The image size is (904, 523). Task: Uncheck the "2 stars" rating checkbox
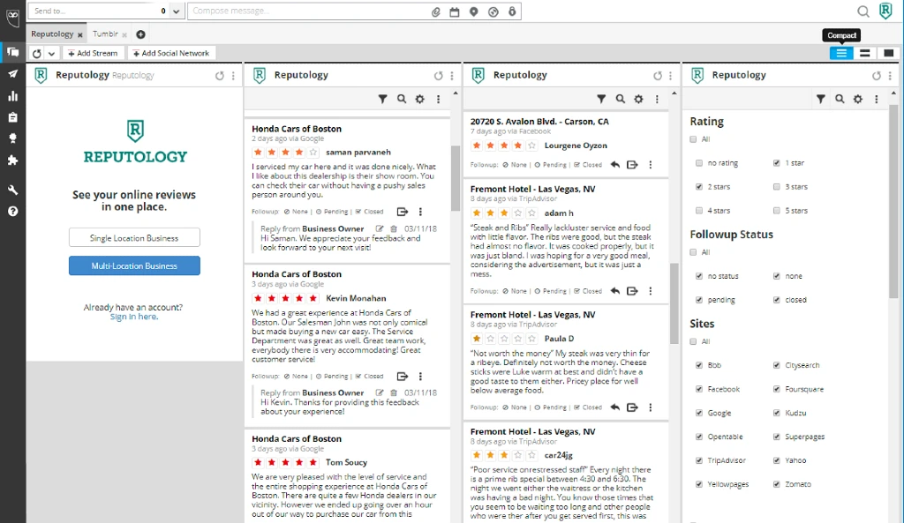coord(699,187)
